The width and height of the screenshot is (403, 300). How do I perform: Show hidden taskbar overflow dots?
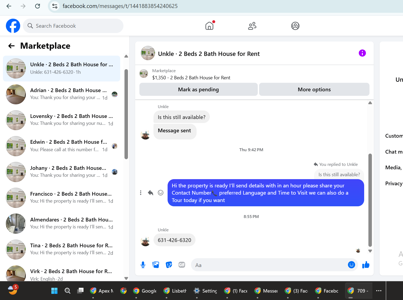(x=379, y=291)
